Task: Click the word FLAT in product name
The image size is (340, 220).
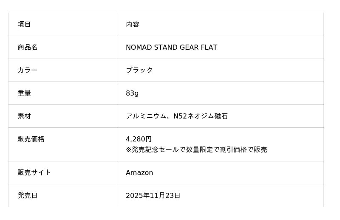Action: [x=209, y=47]
